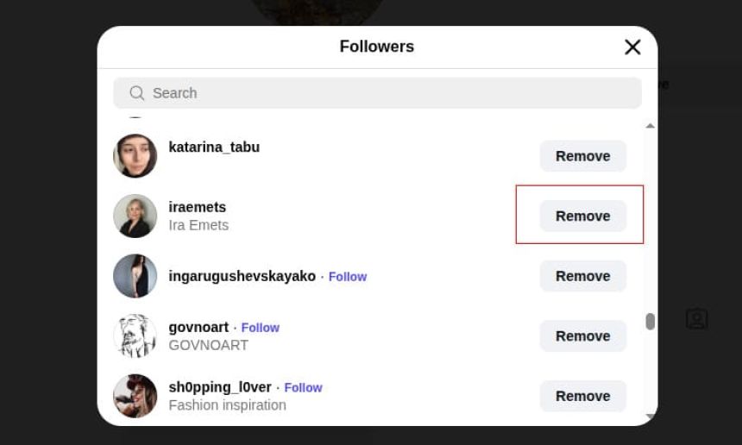Remove govnoart from followers
Screen dimensions: 742x445
(582, 336)
